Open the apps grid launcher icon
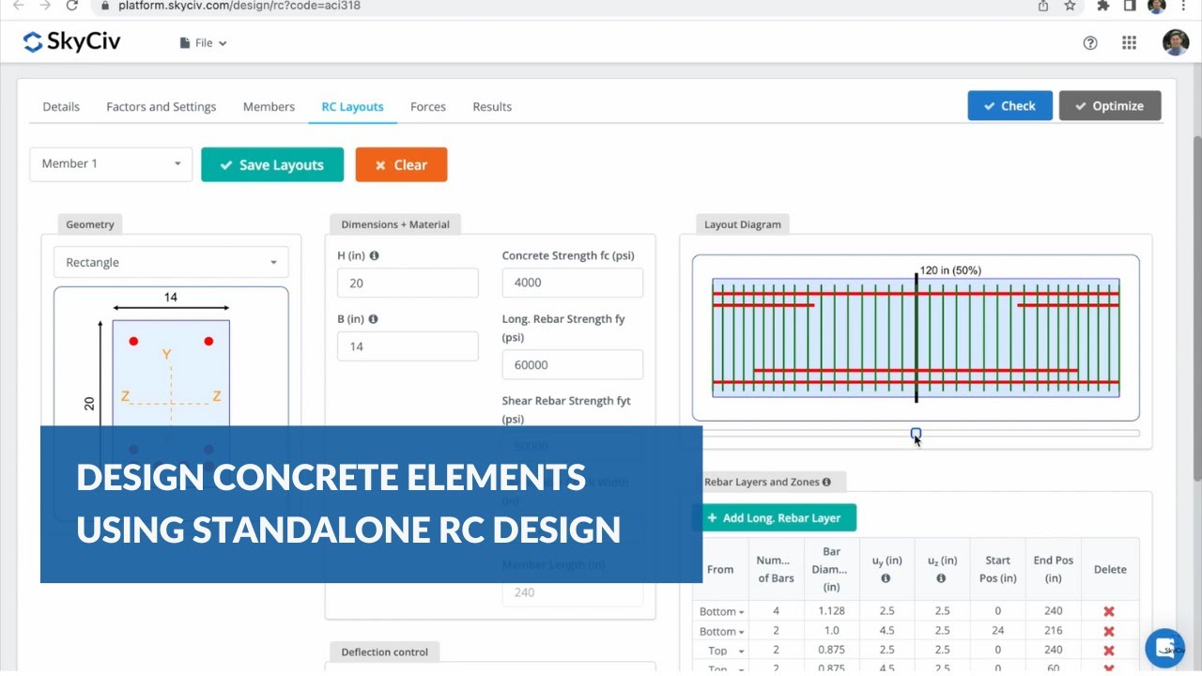The width and height of the screenshot is (1202, 676). (x=1129, y=42)
